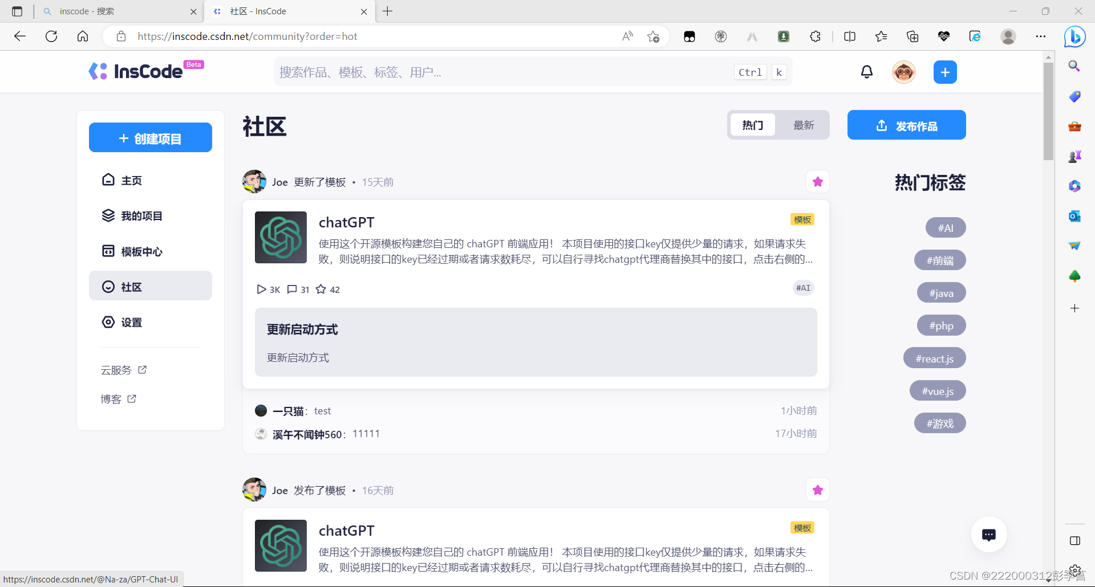Viewport: 1095px width, 587px height.
Task: Click the second chatGPT project thumbnail
Action: click(x=281, y=545)
